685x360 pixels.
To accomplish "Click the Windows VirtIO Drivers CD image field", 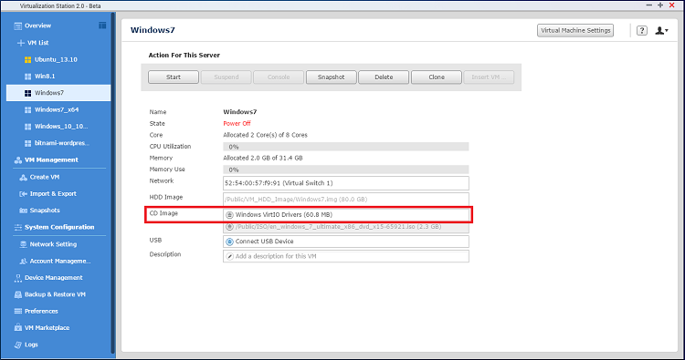I will click(346, 214).
